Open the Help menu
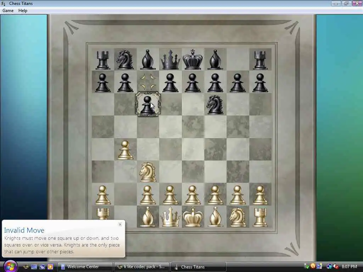The image size is (363, 272). (23, 11)
